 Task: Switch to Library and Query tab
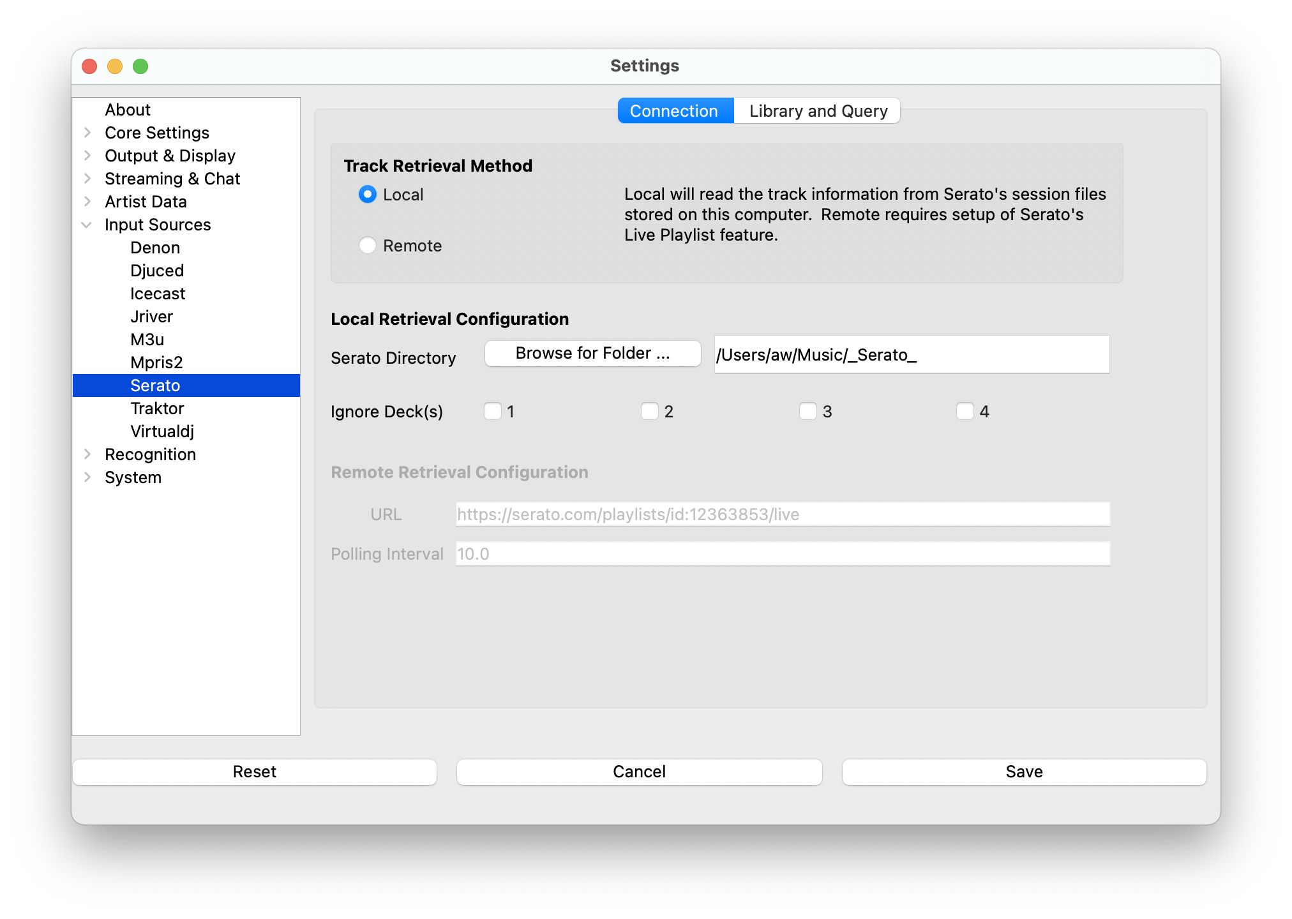pyautogui.click(x=818, y=111)
